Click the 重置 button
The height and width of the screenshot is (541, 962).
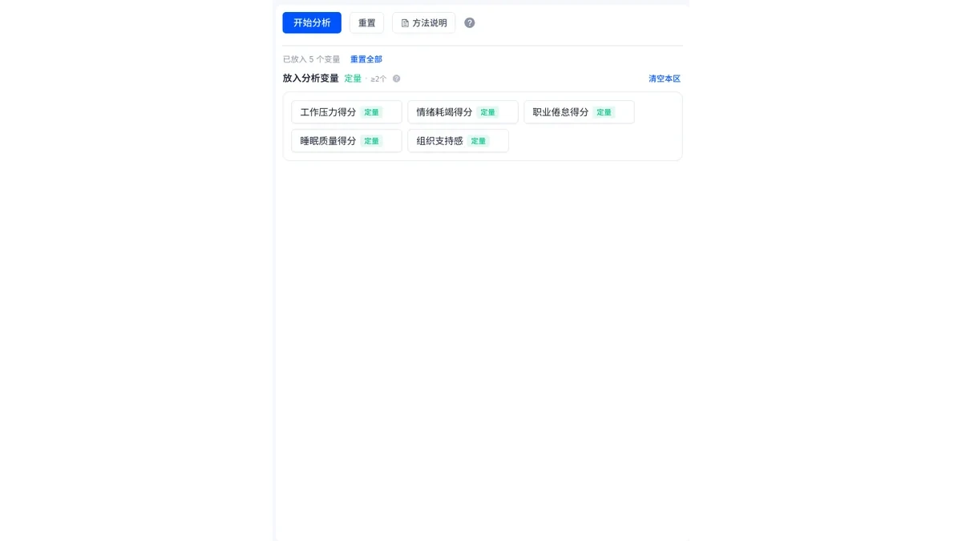click(366, 22)
